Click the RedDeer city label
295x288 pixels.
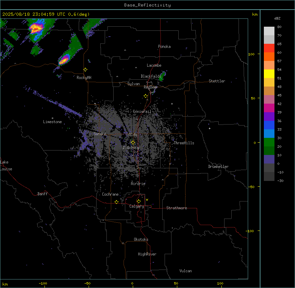tap(151, 87)
